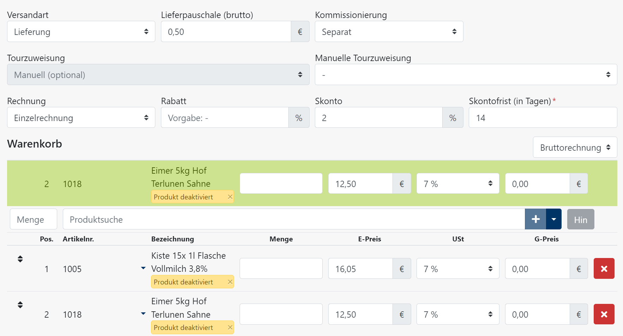623x336 pixels.
Task: Open the USt dropdown in bottom Sahne row
Action: pos(458,314)
